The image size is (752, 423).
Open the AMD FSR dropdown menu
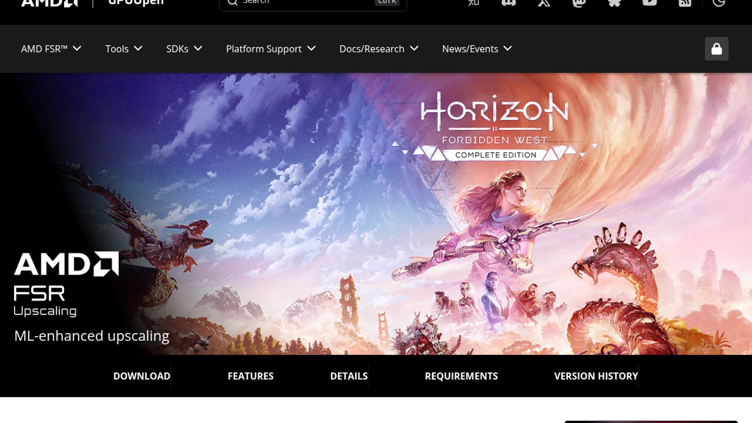(x=51, y=49)
